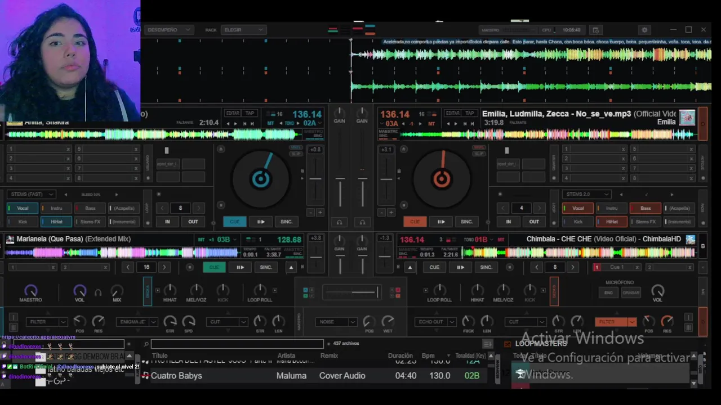Click the browser search input field
Viewport: 721px width, 405px height.
click(237, 344)
